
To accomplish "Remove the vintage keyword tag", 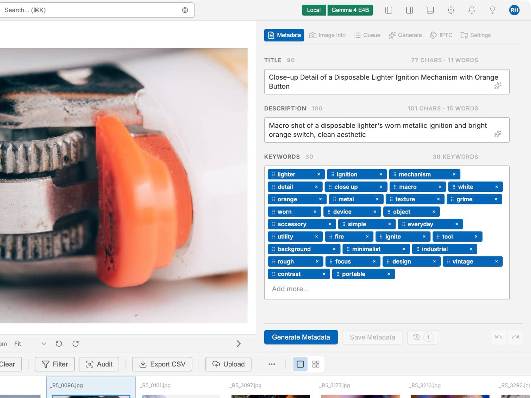I will click(x=496, y=262).
